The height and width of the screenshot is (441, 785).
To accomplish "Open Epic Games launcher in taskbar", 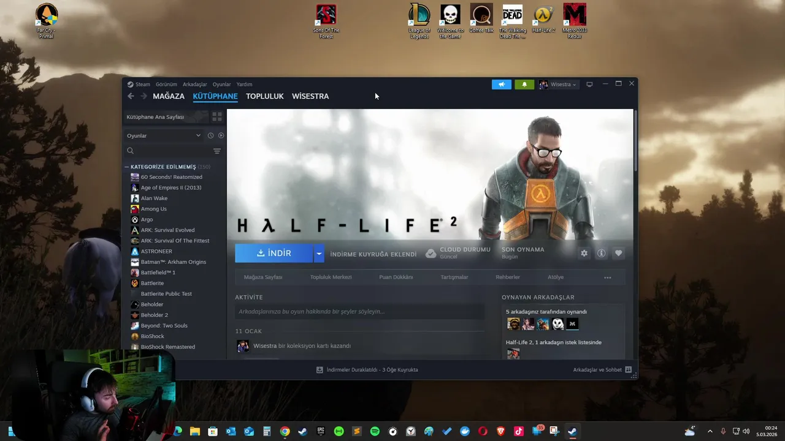I will (321, 431).
